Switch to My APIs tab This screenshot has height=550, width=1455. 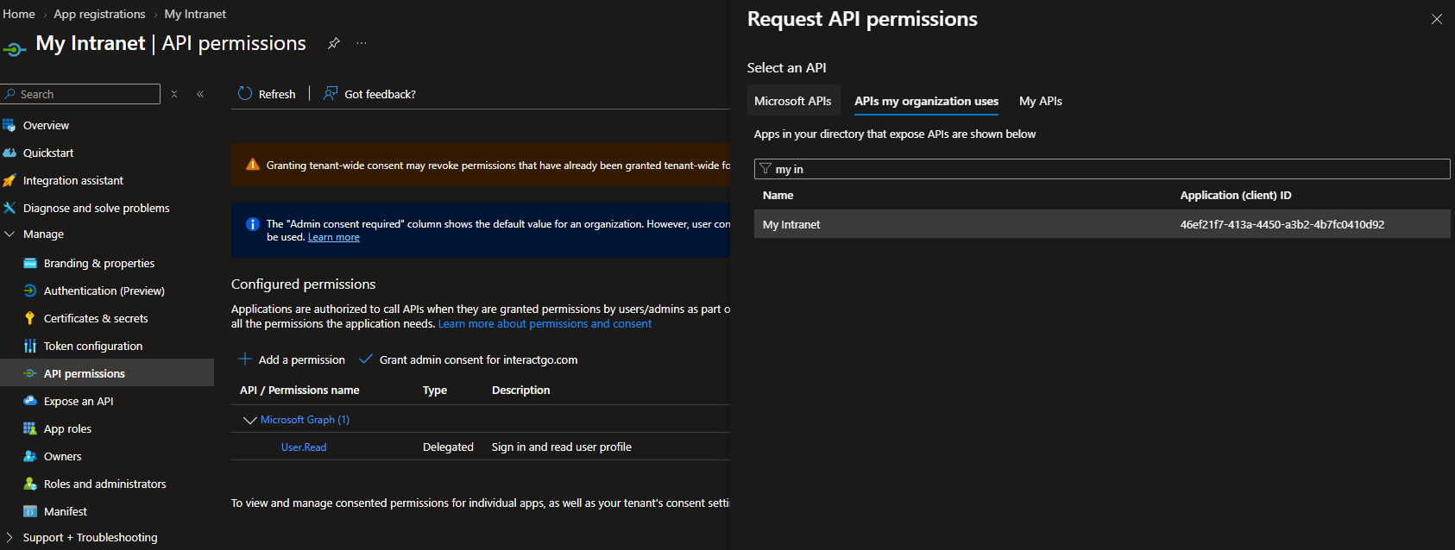(1040, 101)
